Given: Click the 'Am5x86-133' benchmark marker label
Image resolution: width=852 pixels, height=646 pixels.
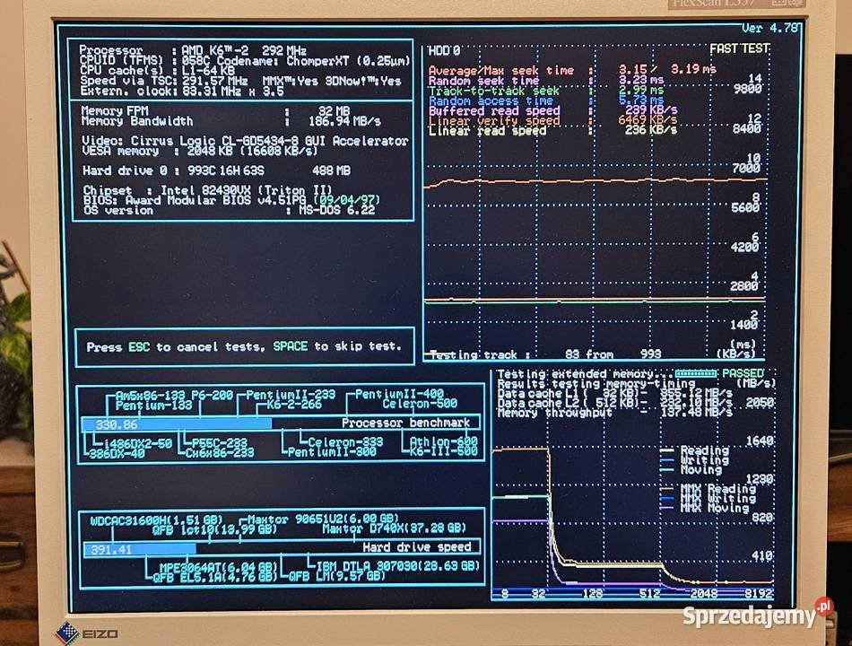Looking at the screenshot, I should pos(151,396).
